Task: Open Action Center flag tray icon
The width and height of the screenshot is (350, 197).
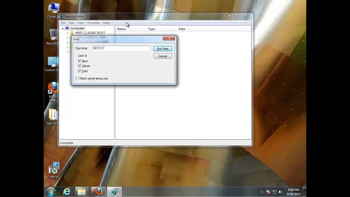Action: pos(268,192)
